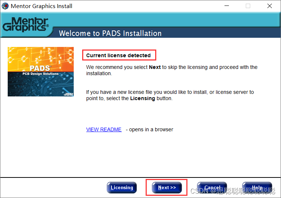Open the VIEW README link
The height and width of the screenshot is (198, 281).
pos(104,129)
